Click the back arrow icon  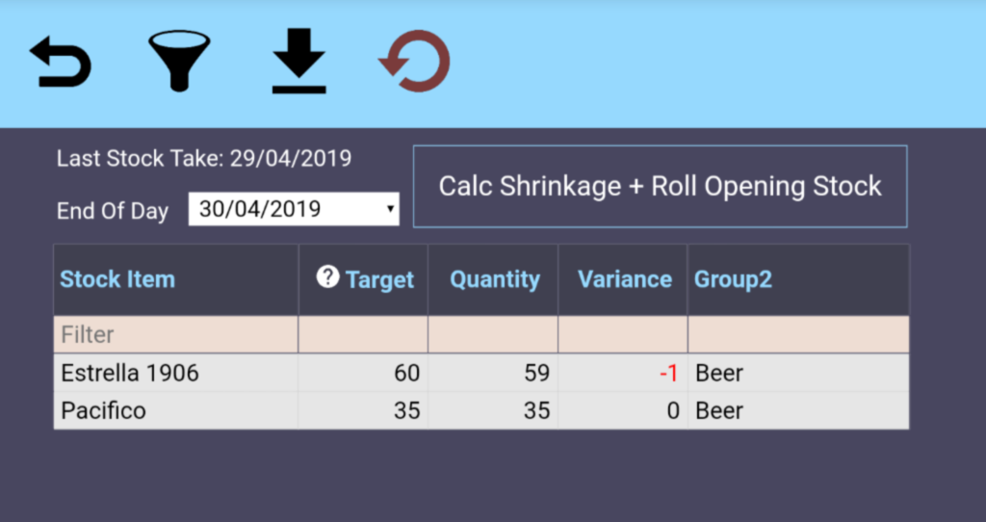click(61, 63)
